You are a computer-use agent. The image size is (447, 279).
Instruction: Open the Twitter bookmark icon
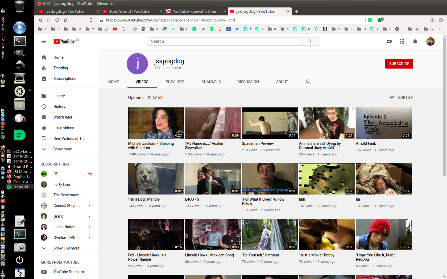[x=237, y=29]
